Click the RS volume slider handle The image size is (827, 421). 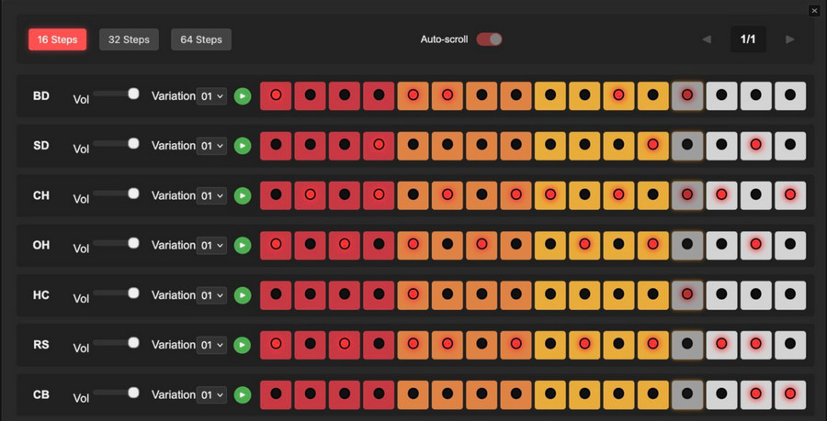tap(133, 343)
